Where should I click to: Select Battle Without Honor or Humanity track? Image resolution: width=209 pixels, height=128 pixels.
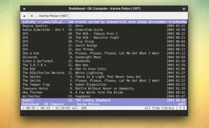point(104,88)
